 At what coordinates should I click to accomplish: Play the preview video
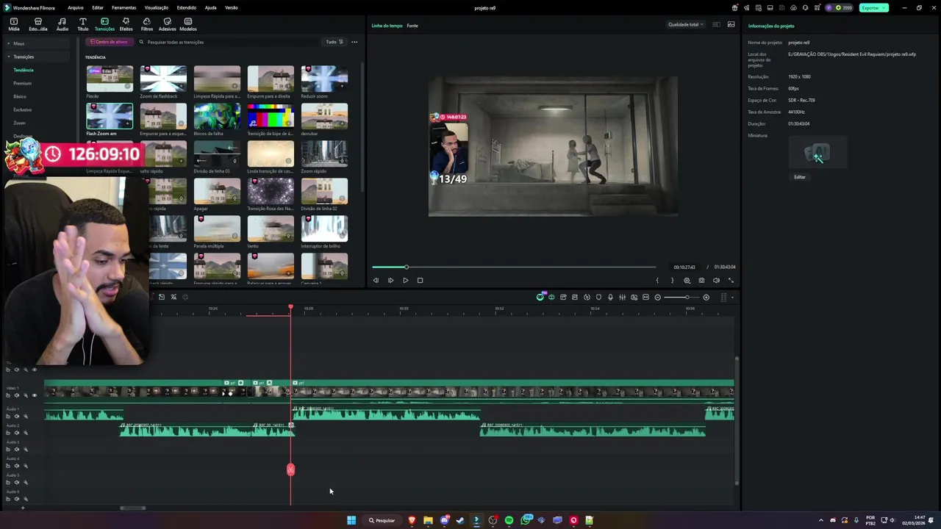(x=405, y=280)
